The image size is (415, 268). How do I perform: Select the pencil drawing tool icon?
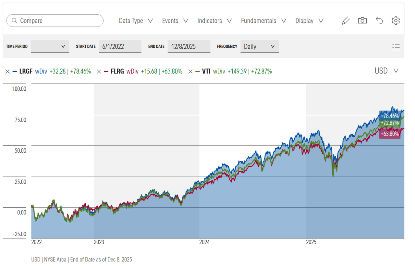click(x=346, y=21)
